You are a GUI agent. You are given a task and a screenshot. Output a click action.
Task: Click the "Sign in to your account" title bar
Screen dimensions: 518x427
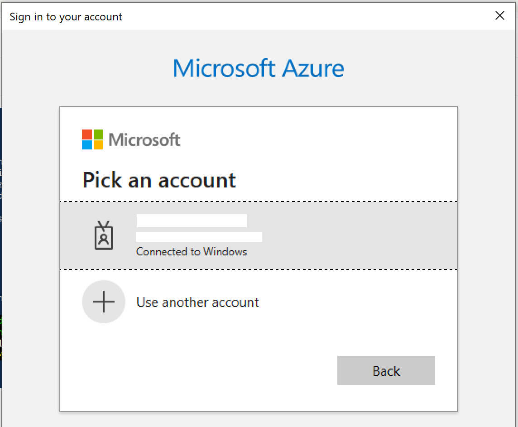coord(66,17)
